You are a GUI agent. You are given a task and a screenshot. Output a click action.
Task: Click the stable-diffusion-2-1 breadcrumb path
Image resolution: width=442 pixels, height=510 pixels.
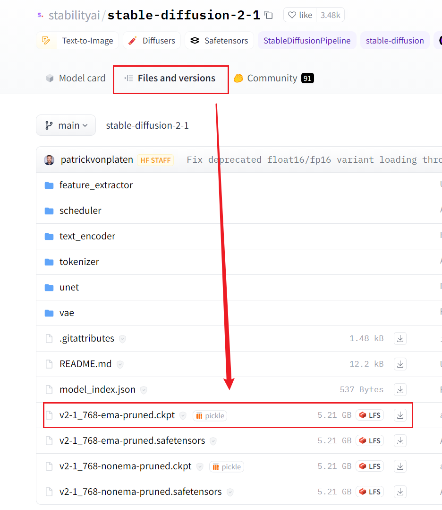pos(147,125)
